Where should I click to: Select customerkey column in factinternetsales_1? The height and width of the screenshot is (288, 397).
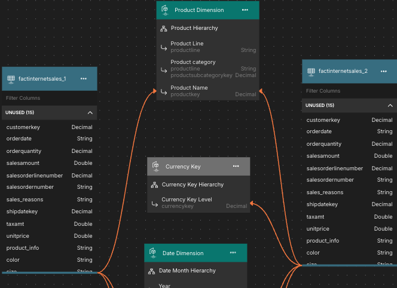(x=50, y=127)
